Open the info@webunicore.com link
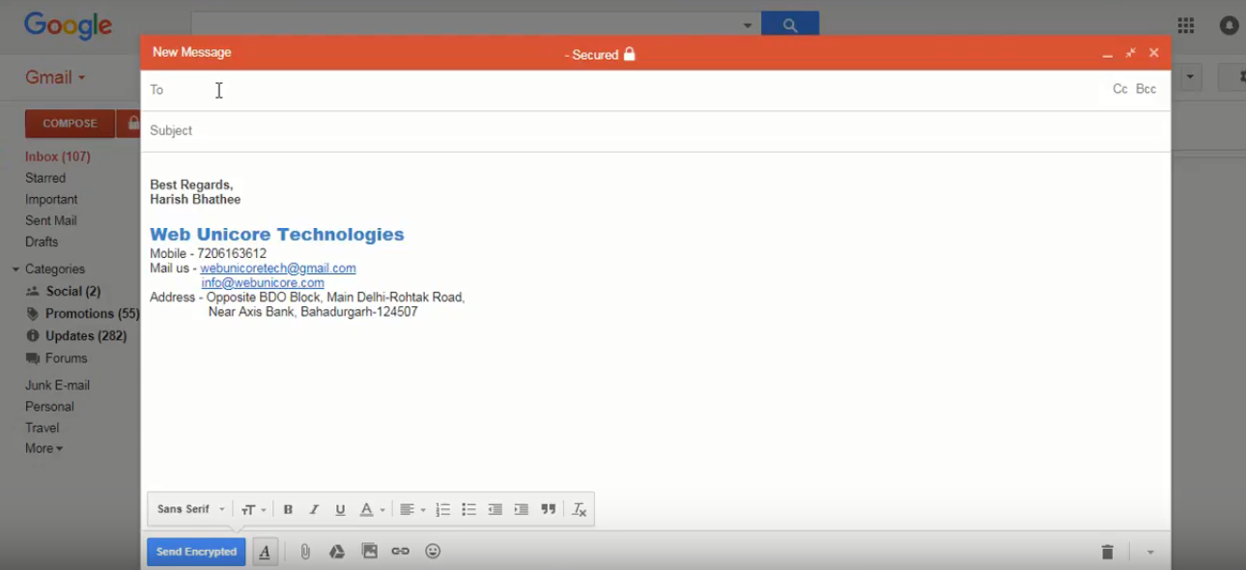 263,283
